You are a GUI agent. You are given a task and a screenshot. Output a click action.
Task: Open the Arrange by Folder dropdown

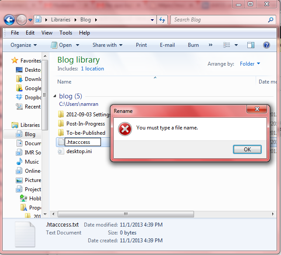(250, 64)
